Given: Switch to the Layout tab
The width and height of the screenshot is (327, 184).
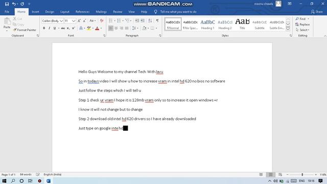Looking at the screenshot, I should click(x=65, y=12).
